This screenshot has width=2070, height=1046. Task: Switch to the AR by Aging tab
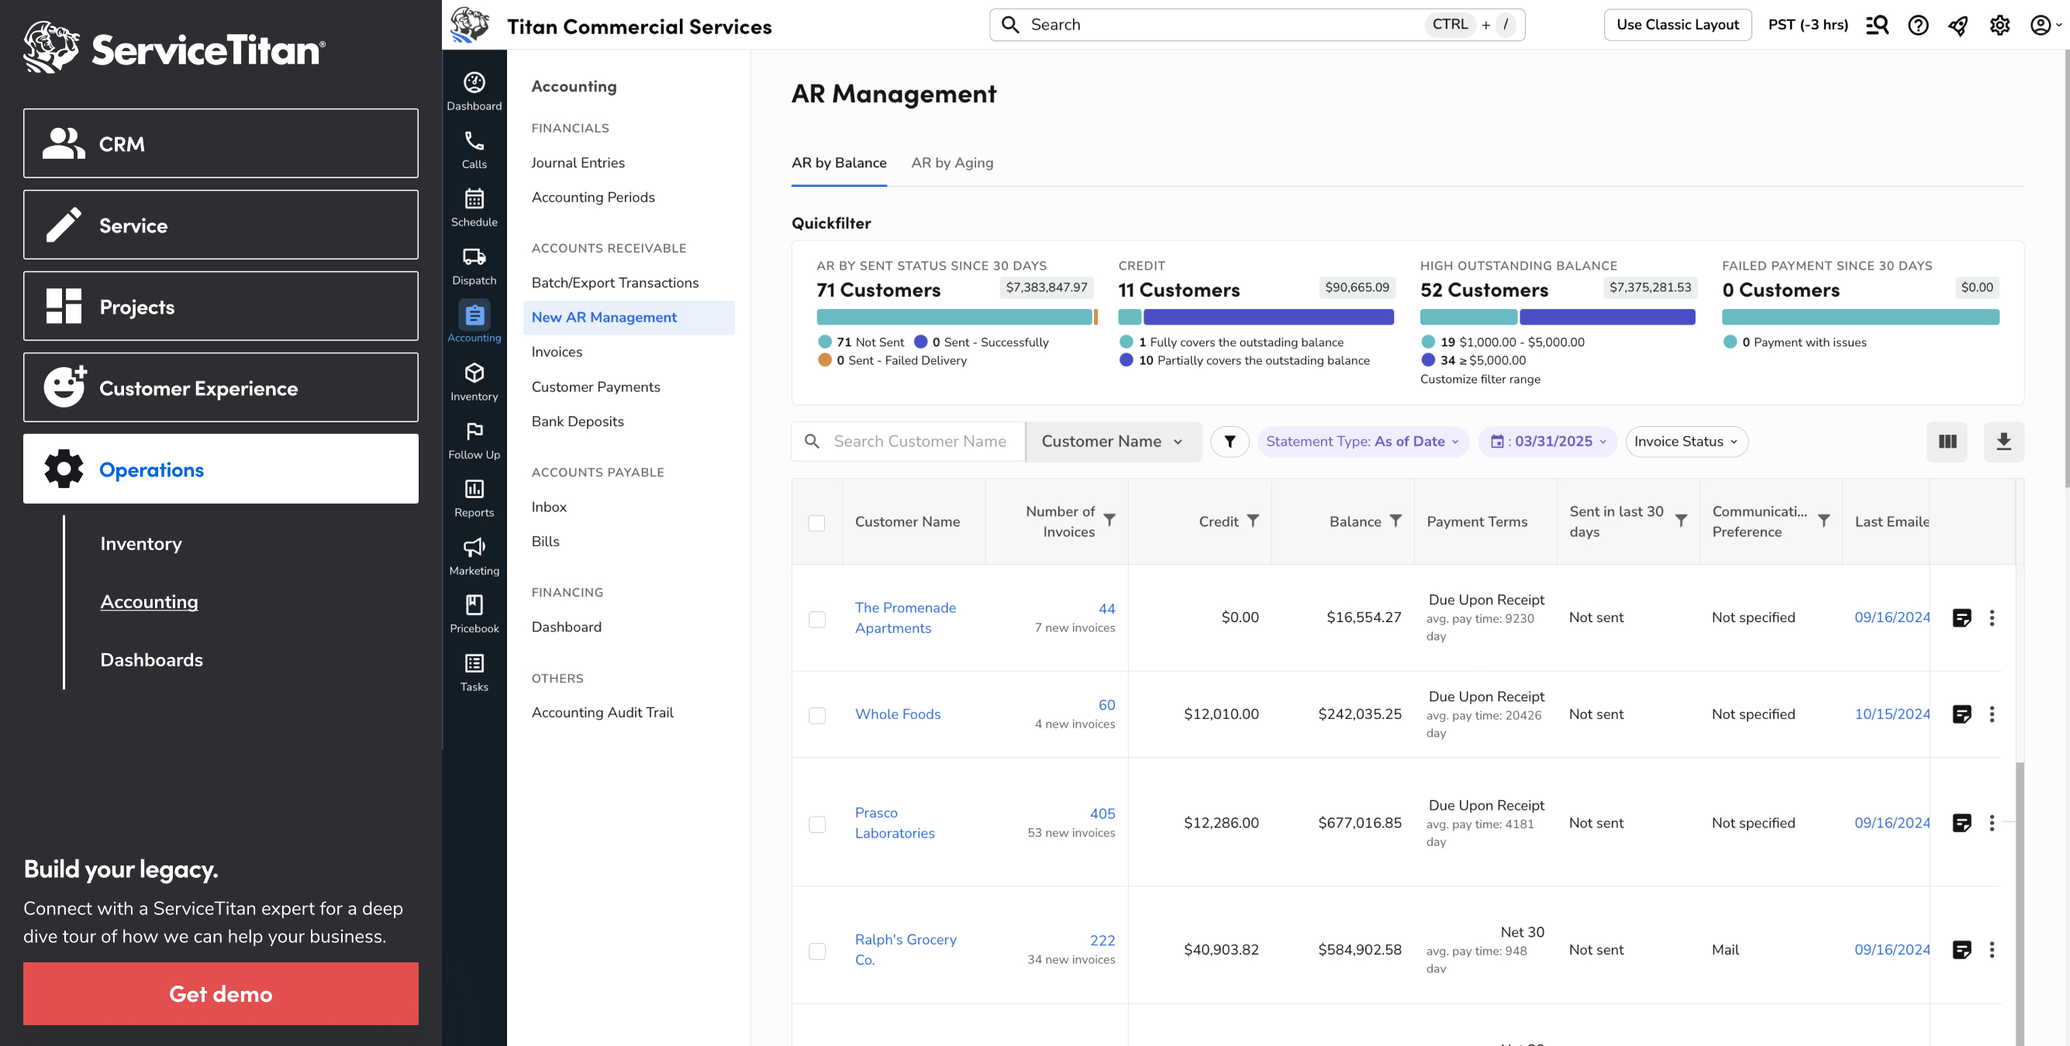pos(951,163)
